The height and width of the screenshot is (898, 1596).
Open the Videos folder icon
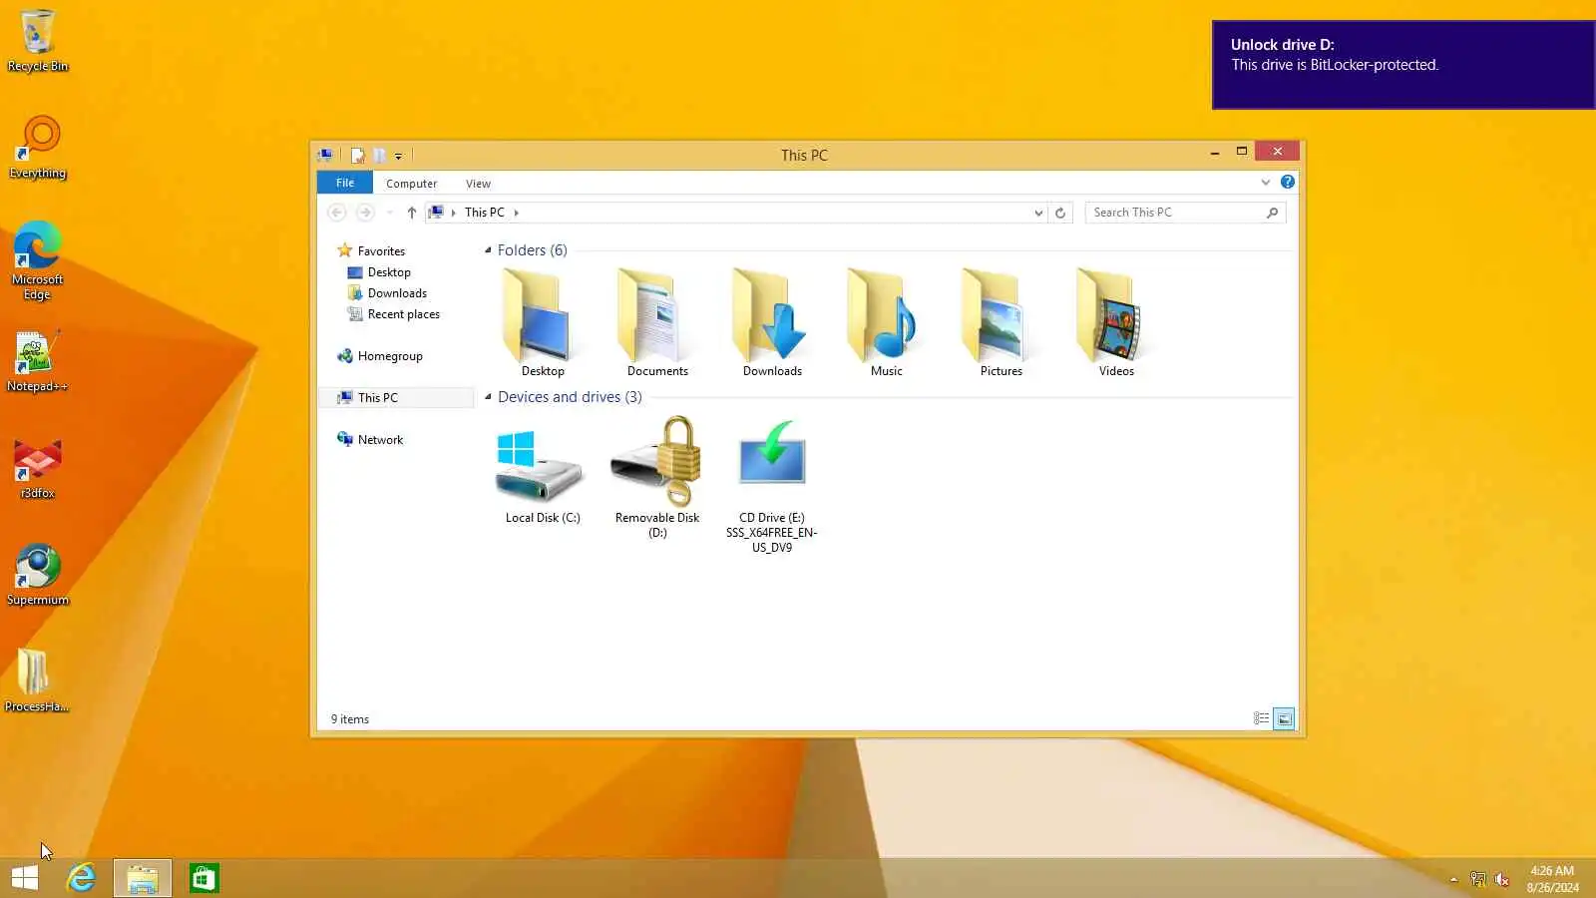pyautogui.click(x=1116, y=322)
